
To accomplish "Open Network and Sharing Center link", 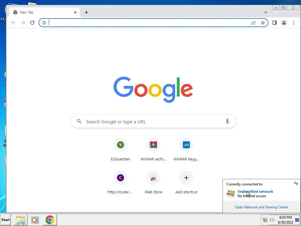I will pos(261,207).
